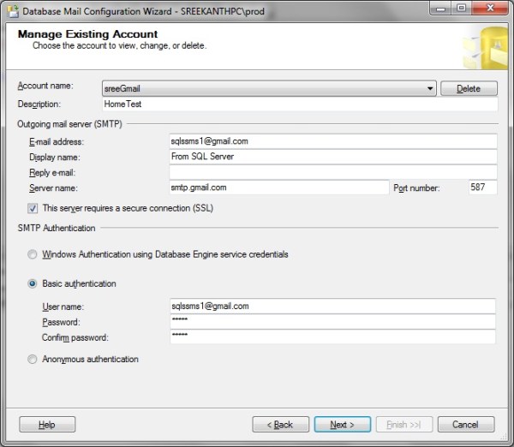
Task: Select Windows Authentication radio option
Action: pyautogui.click(x=33, y=254)
